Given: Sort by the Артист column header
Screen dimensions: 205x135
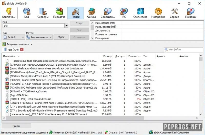Looking at the screenshot, I should (x=167, y=56).
